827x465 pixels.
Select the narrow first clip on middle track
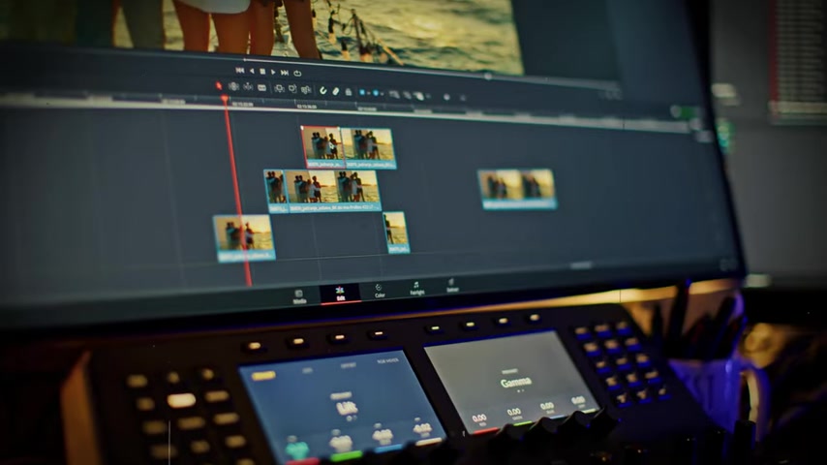tap(274, 191)
